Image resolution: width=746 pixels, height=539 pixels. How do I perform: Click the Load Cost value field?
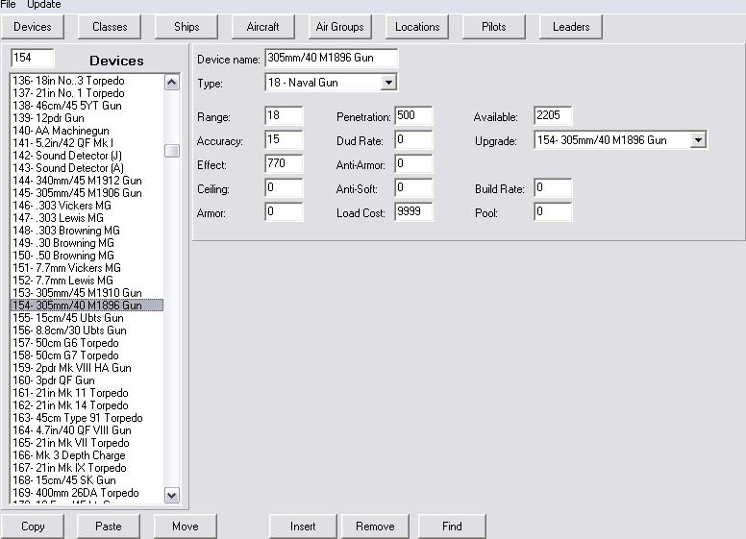tap(413, 212)
